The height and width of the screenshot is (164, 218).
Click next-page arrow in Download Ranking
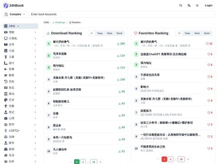pyautogui.click(x=100, y=162)
